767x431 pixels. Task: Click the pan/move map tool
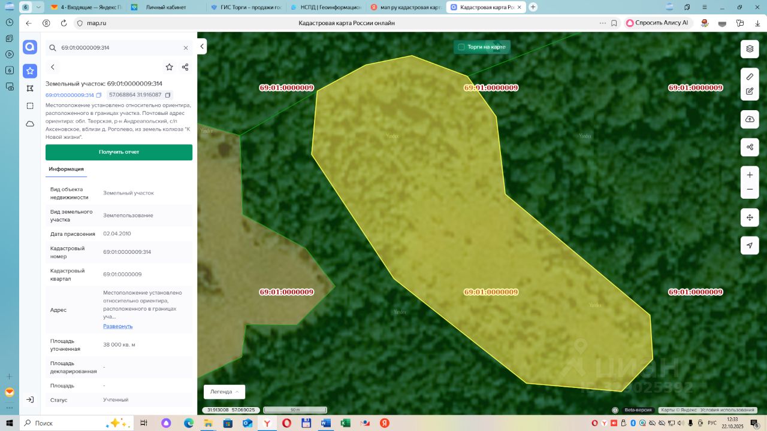click(750, 217)
